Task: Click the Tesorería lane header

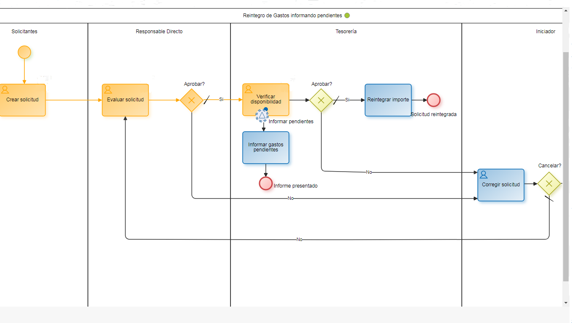Action: pos(346,32)
